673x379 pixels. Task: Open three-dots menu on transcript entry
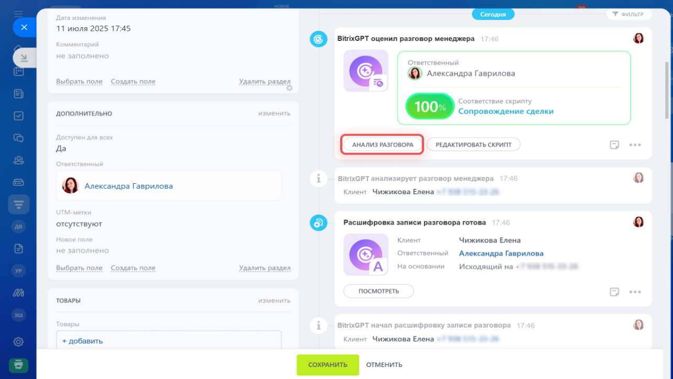[x=635, y=292]
